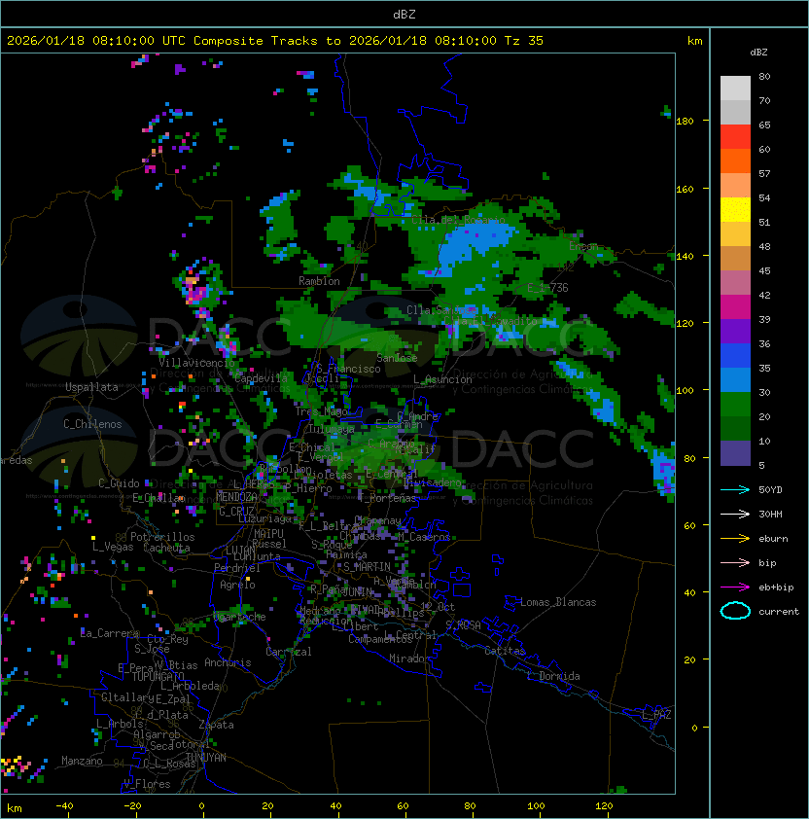809x819 pixels.
Task: Click the '120' tick on horizontal km axis
Action: click(x=604, y=806)
